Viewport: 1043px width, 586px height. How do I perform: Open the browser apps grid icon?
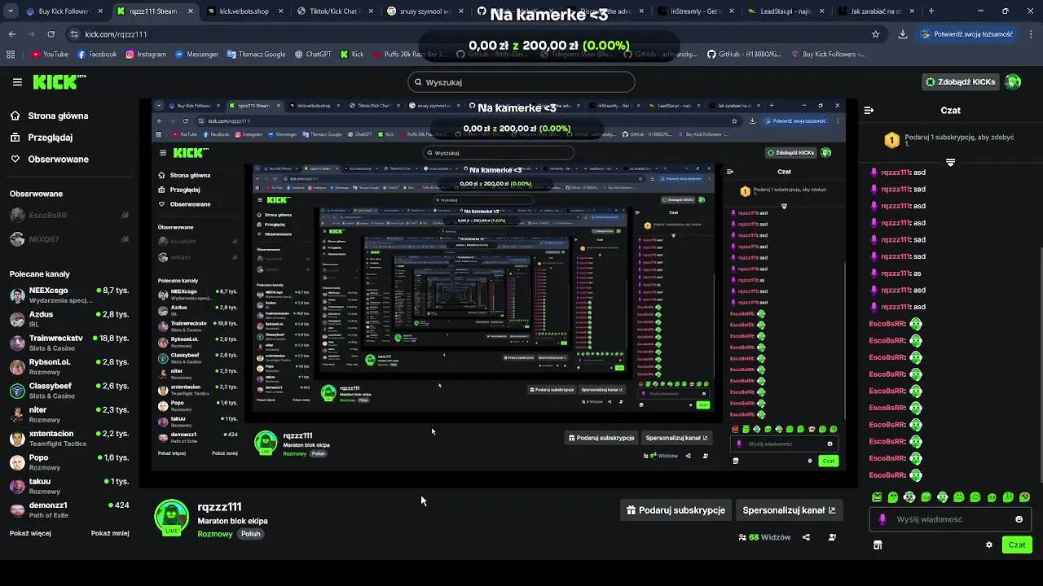[11, 55]
